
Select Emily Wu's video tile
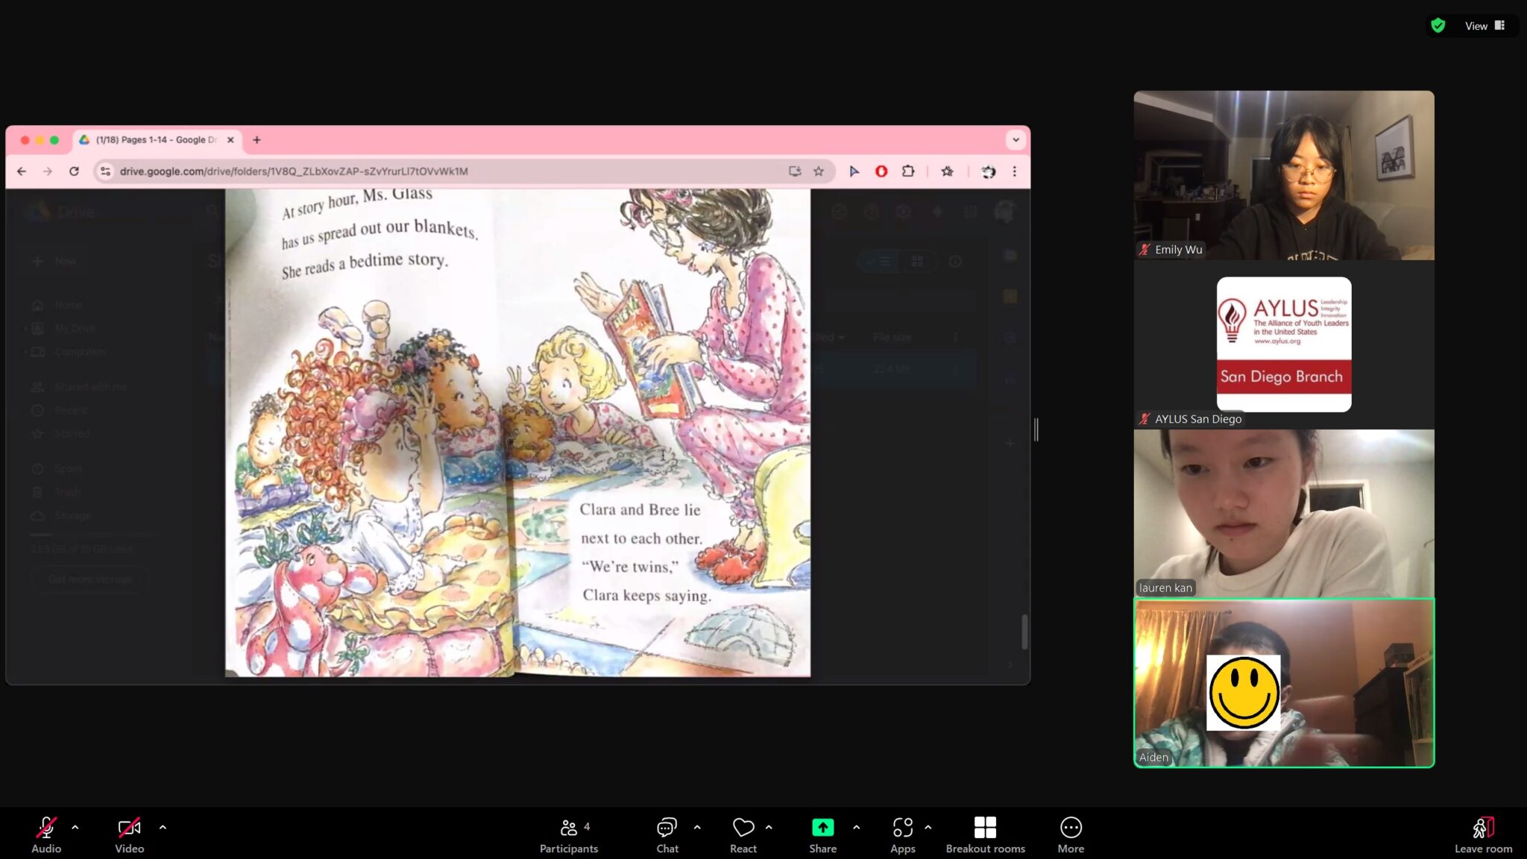pyautogui.click(x=1284, y=175)
